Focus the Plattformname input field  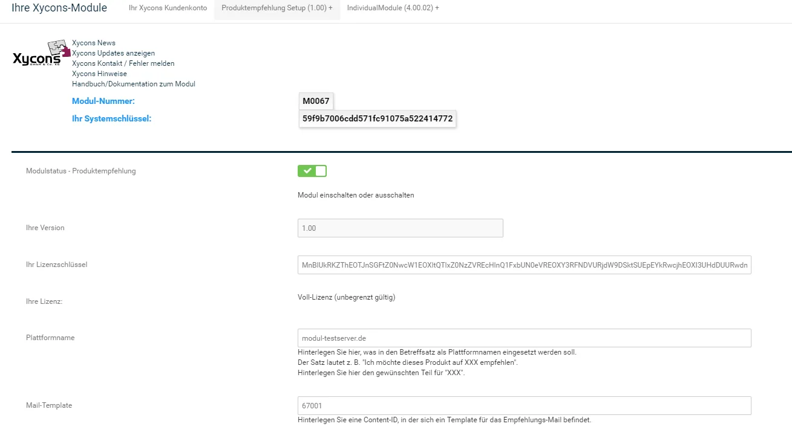pyautogui.click(x=525, y=338)
